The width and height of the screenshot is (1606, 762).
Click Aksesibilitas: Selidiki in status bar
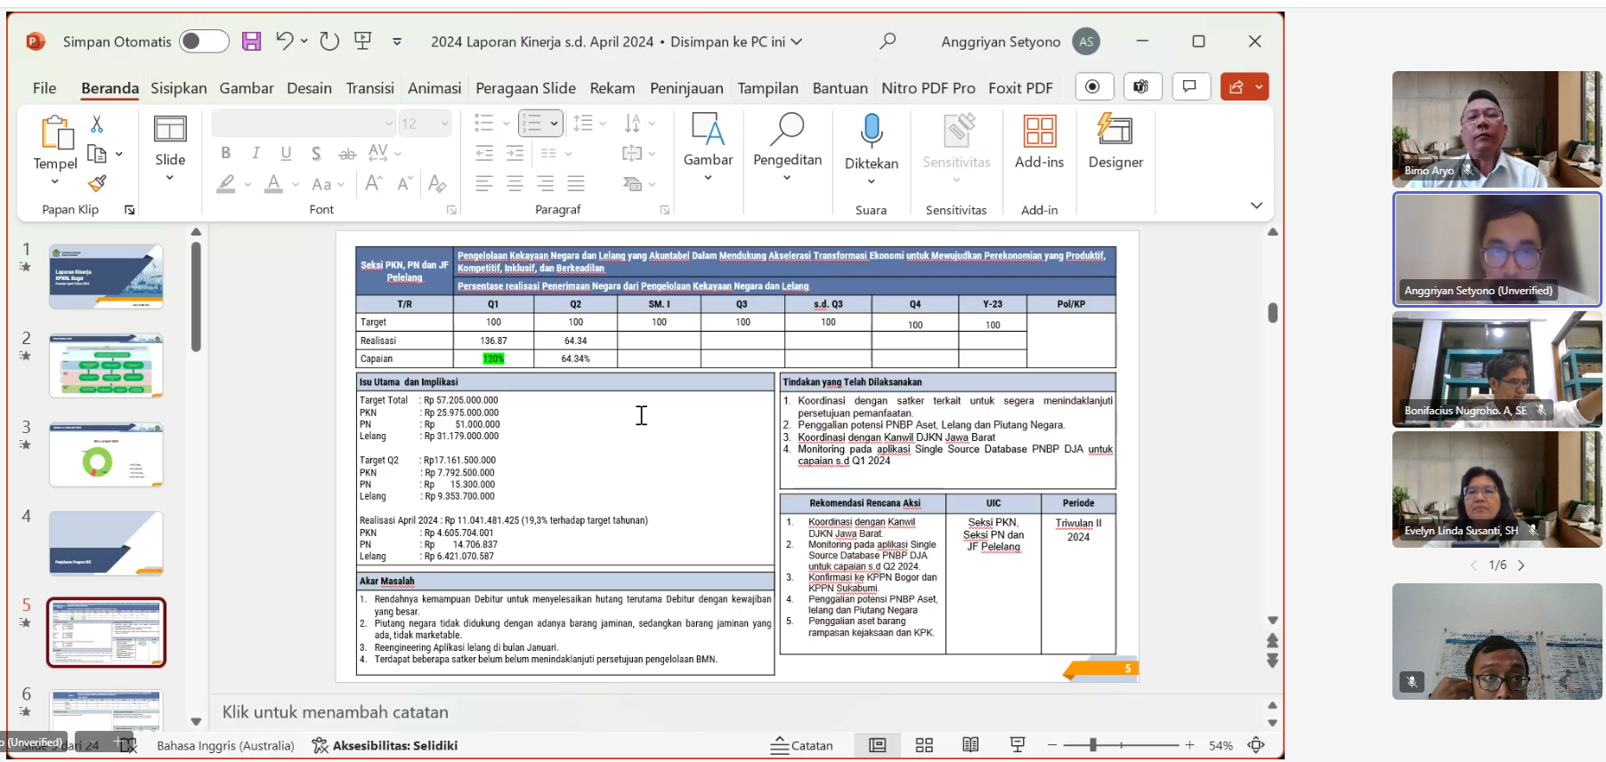[x=385, y=745]
